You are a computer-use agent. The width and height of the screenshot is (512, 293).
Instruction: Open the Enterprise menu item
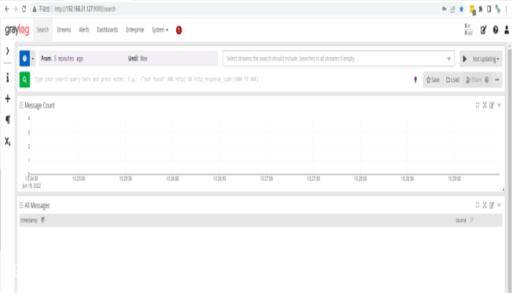135,30
